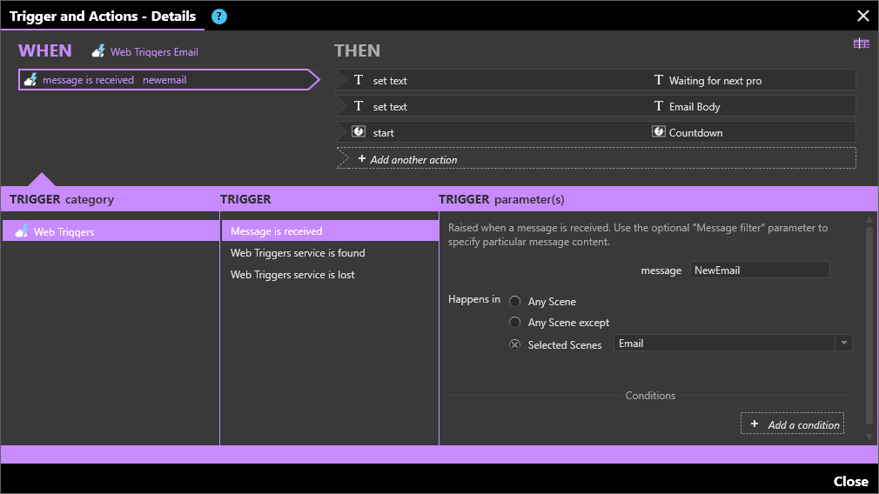
Task: Select the Selected Scenes radio button
Action: coord(514,344)
